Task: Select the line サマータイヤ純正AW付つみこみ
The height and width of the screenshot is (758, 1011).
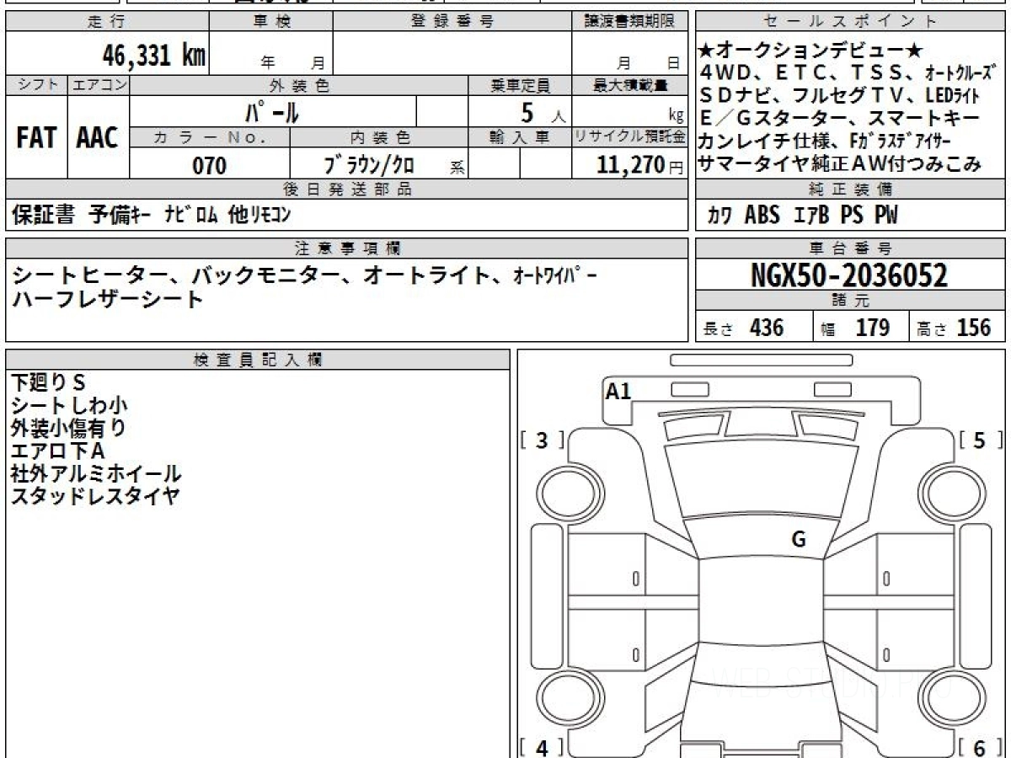Action: click(x=841, y=164)
